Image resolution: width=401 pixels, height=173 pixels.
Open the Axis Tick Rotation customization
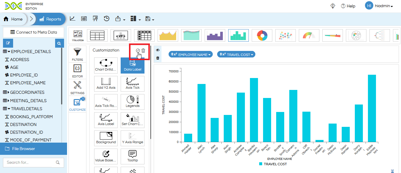(106, 102)
